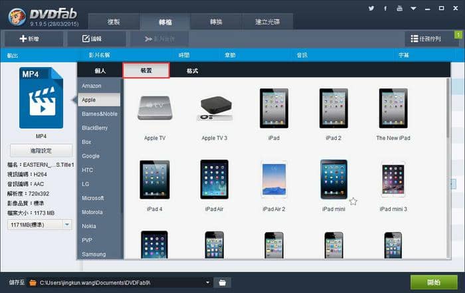Pick the iPad mini 3 device icon
The image size is (465, 293).
393,179
